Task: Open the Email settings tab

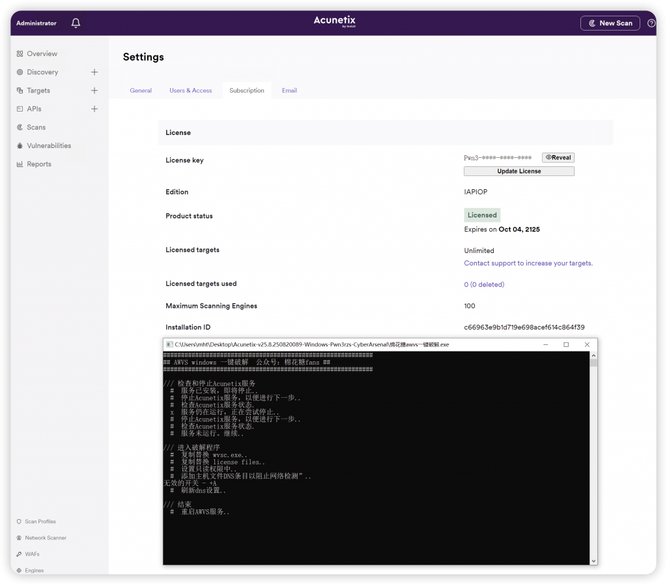Action: [x=289, y=91]
